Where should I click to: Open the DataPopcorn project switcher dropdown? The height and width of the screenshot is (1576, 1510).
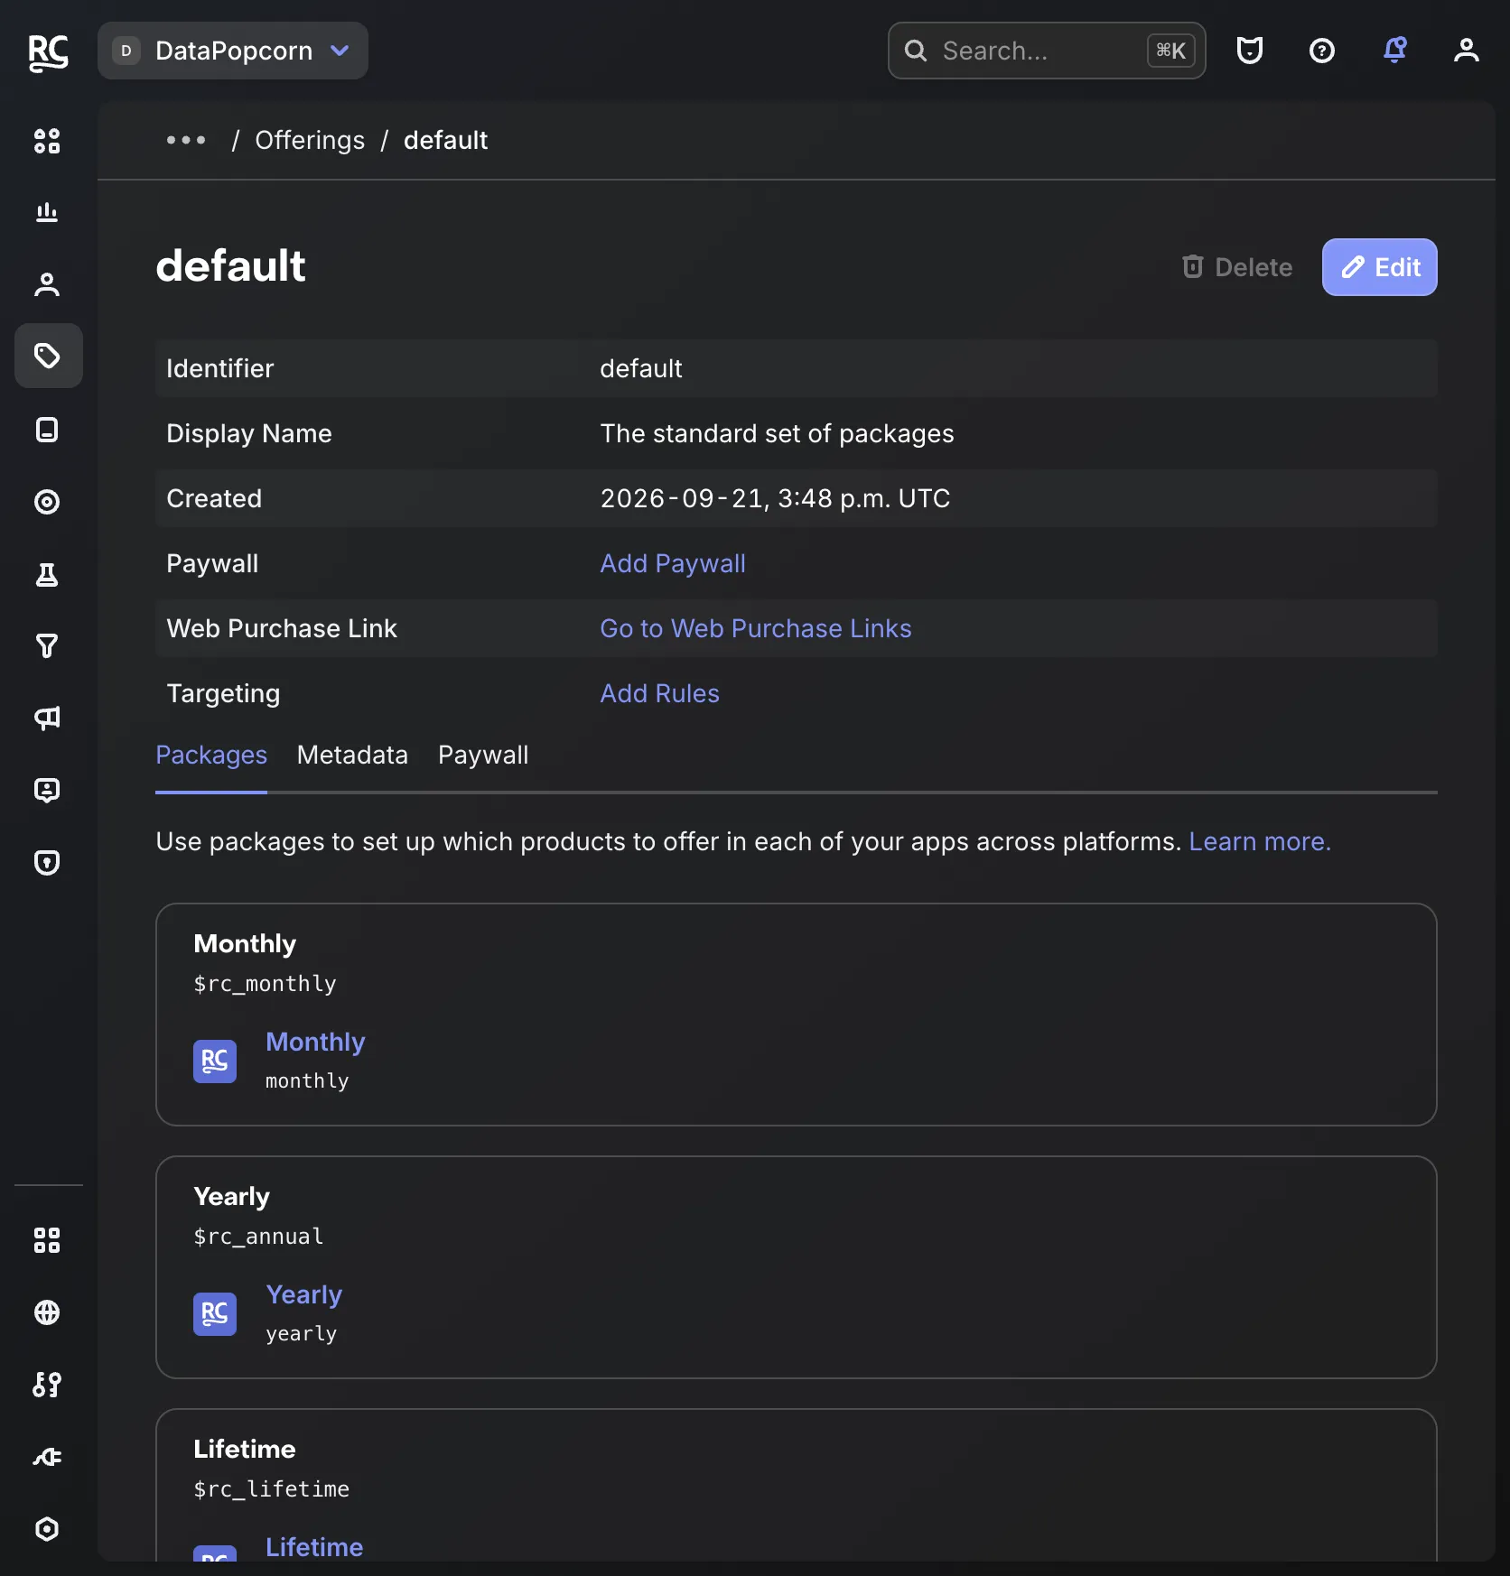(233, 51)
